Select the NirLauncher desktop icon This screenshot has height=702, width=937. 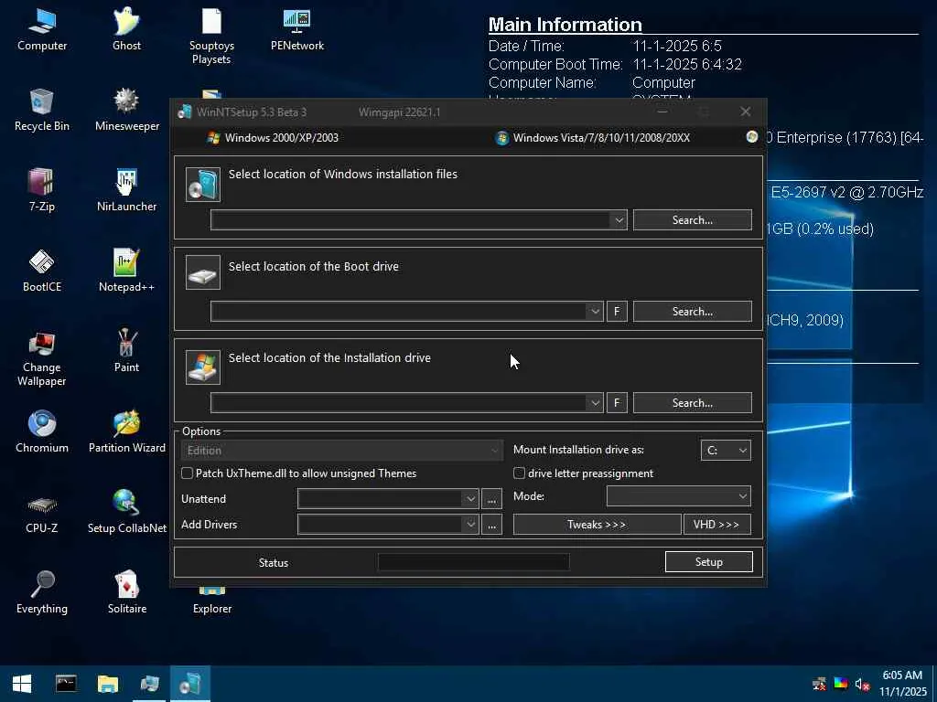coord(126,191)
